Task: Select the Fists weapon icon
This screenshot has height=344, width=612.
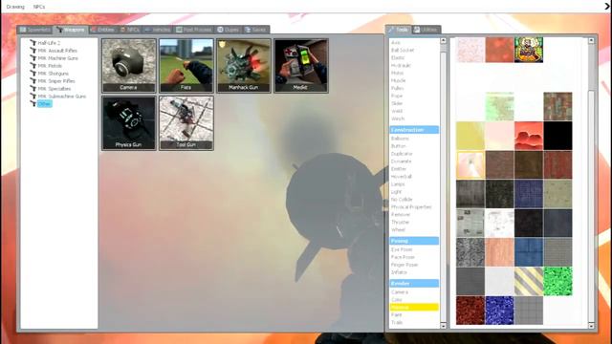Action: [186, 66]
